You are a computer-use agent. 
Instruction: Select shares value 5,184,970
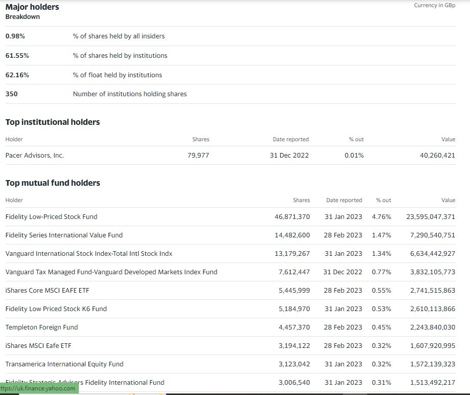pos(294,309)
